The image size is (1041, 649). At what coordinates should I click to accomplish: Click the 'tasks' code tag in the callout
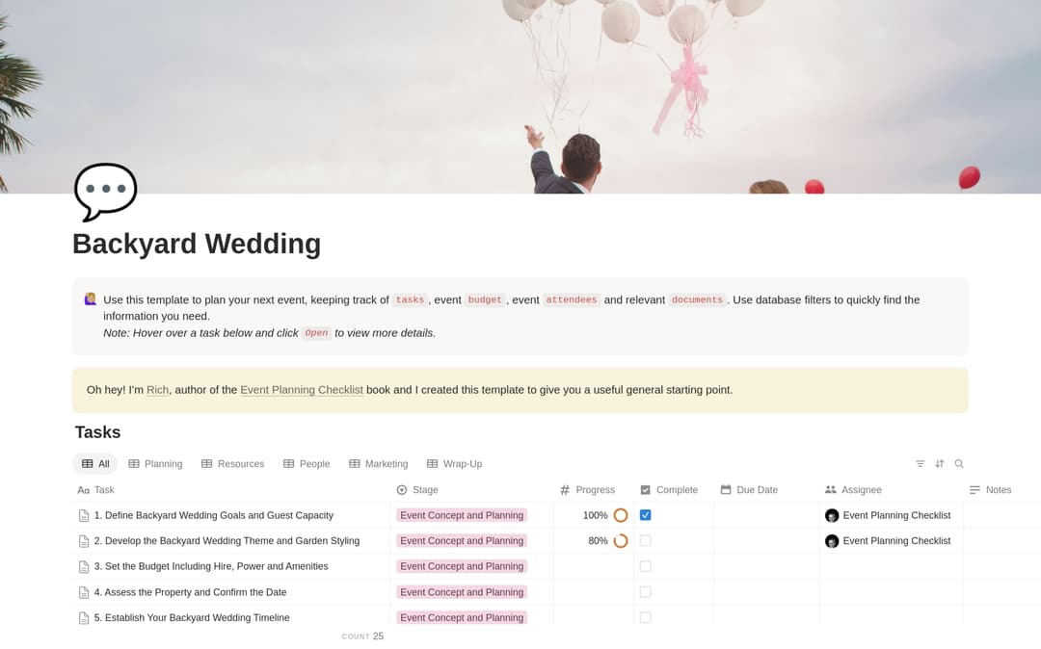[x=410, y=299]
